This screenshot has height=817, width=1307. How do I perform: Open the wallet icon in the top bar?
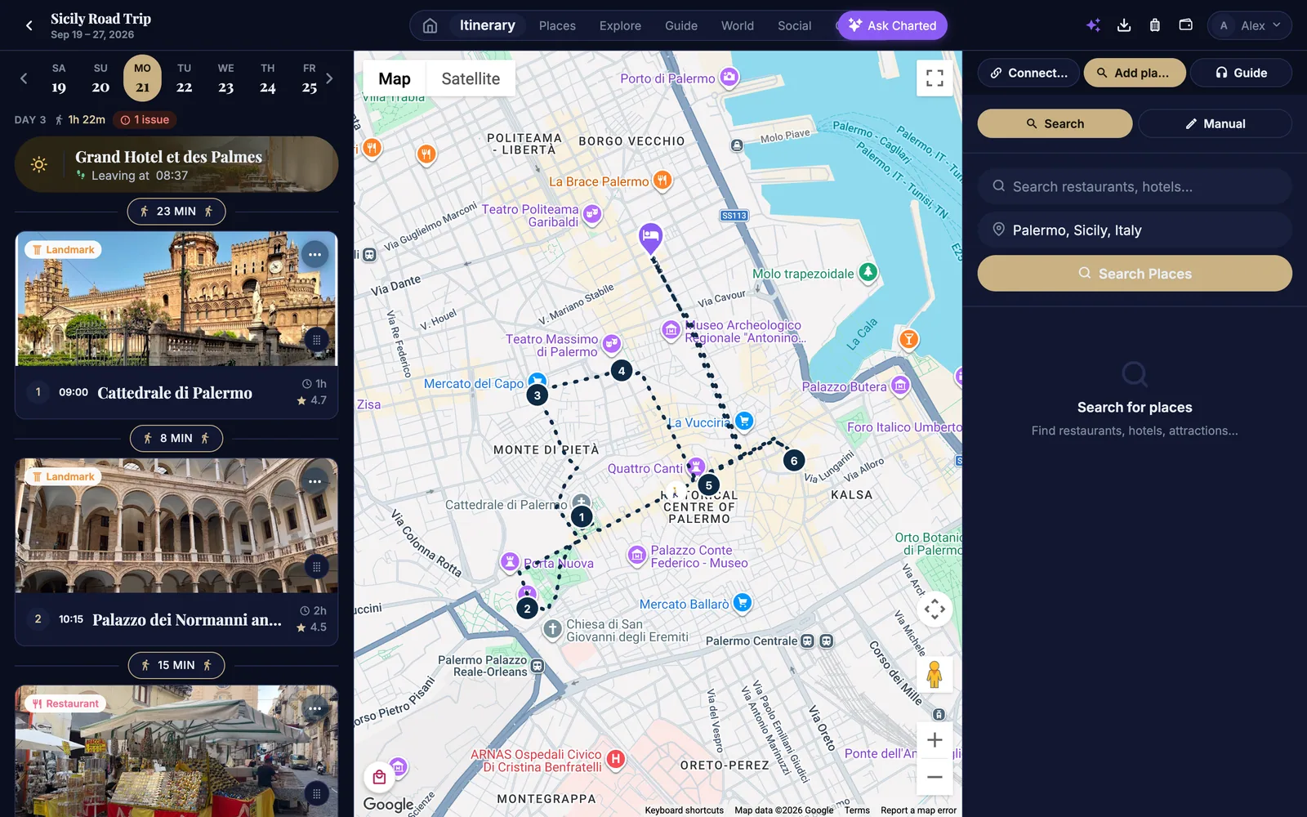[x=1185, y=25]
